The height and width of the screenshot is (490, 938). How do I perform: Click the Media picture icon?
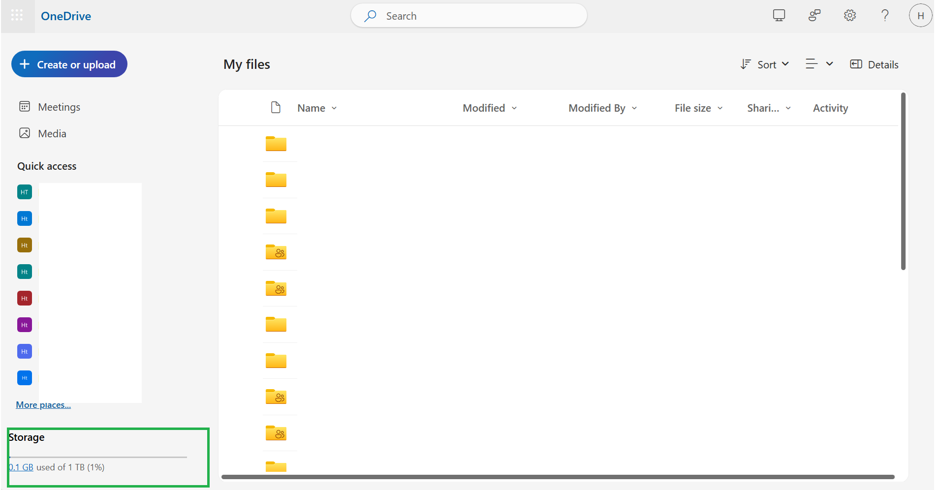[x=25, y=133]
